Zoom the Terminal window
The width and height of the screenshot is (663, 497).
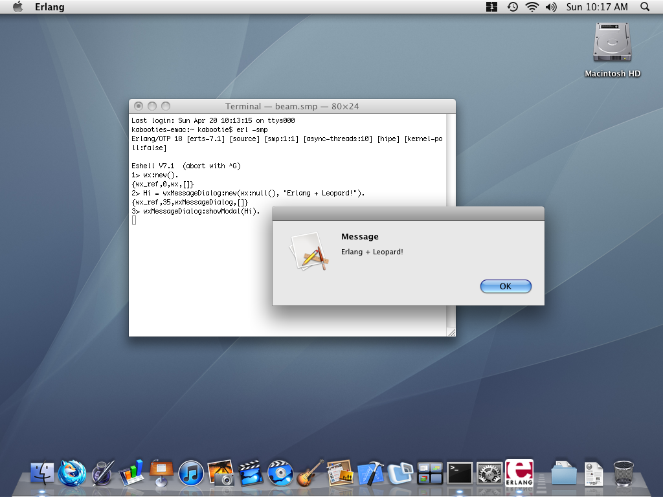(x=166, y=106)
